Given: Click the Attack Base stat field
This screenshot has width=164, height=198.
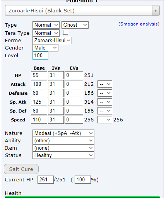Looking at the screenshot, I should pos(39,84).
